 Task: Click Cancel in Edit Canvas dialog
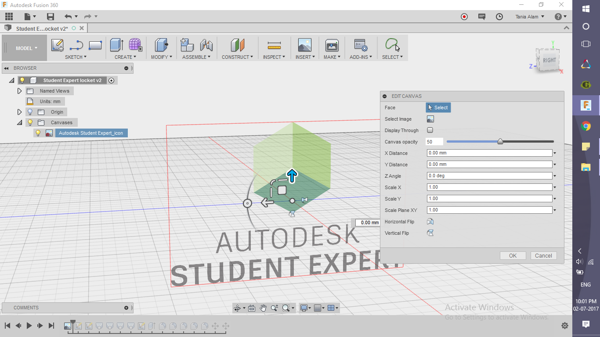pyautogui.click(x=543, y=256)
